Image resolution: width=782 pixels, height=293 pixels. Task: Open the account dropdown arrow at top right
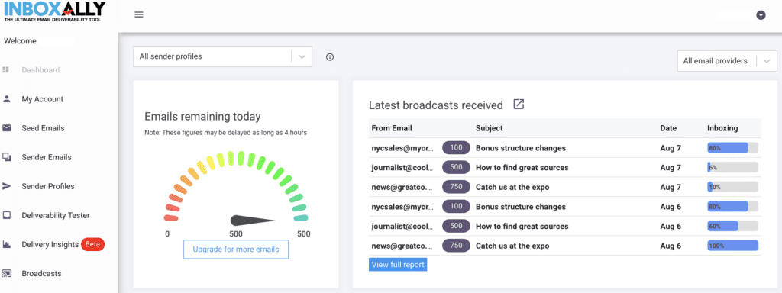click(x=761, y=15)
